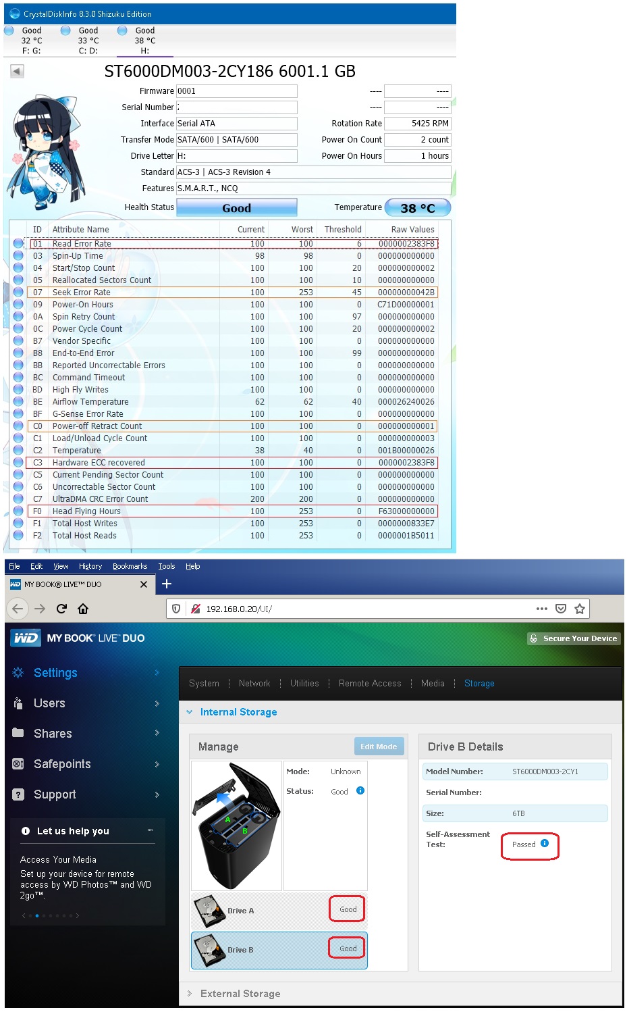Select the Reallocated Sectors Count row
Screen dimensions: 627x1012
[x=232, y=280]
